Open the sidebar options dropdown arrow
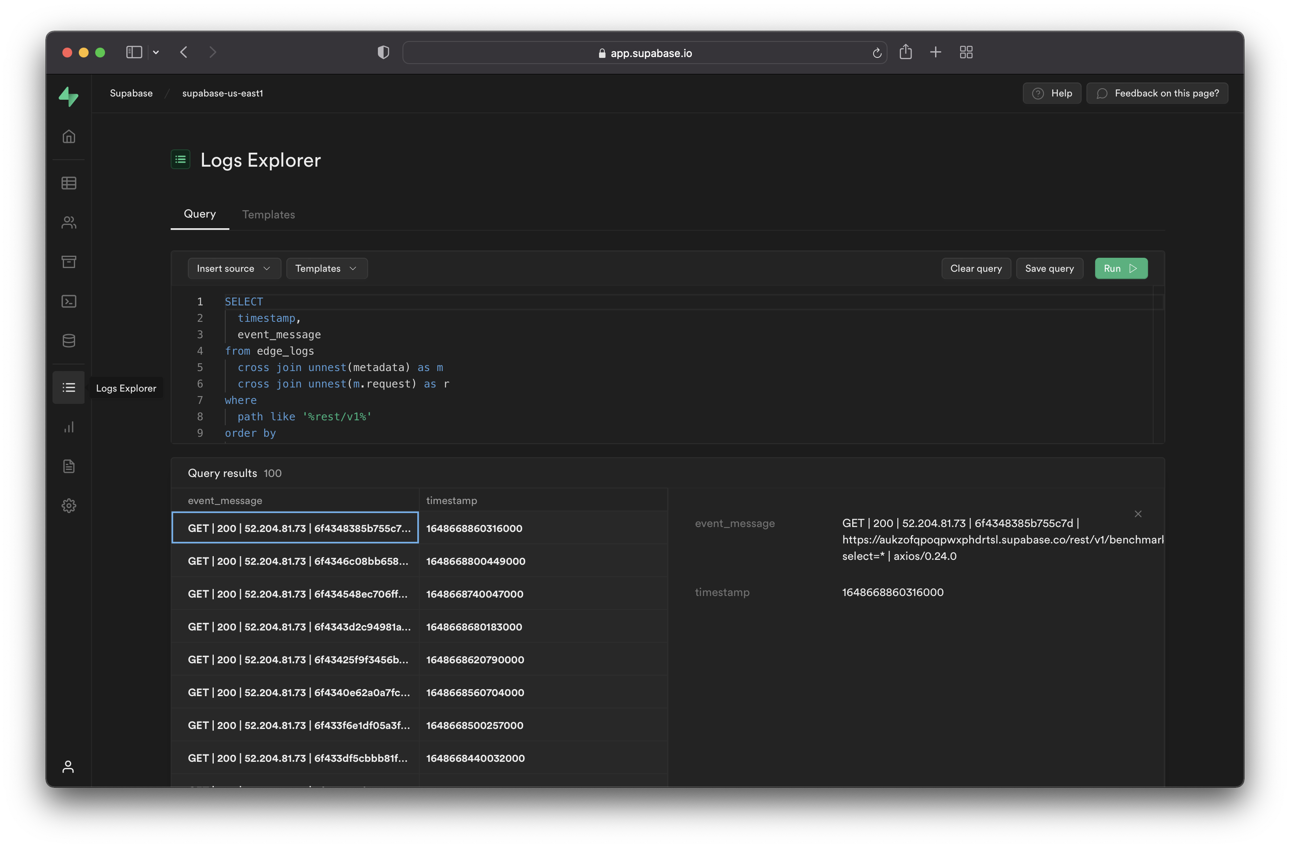Screen dimensions: 1290x848 tap(156, 53)
